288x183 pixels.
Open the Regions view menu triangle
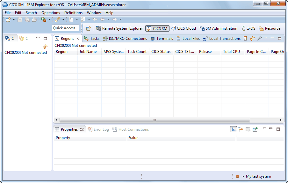click(x=266, y=38)
